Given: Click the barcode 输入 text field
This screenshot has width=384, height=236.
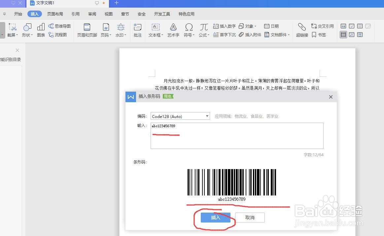Looking at the screenshot, I should pyautogui.click(x=237, y=136).
